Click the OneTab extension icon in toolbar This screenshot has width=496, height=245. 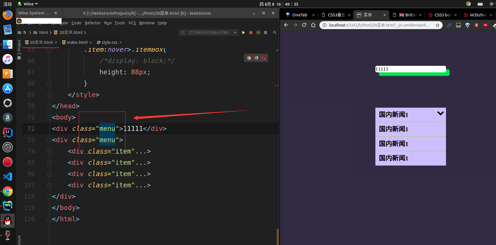[467, 25]
